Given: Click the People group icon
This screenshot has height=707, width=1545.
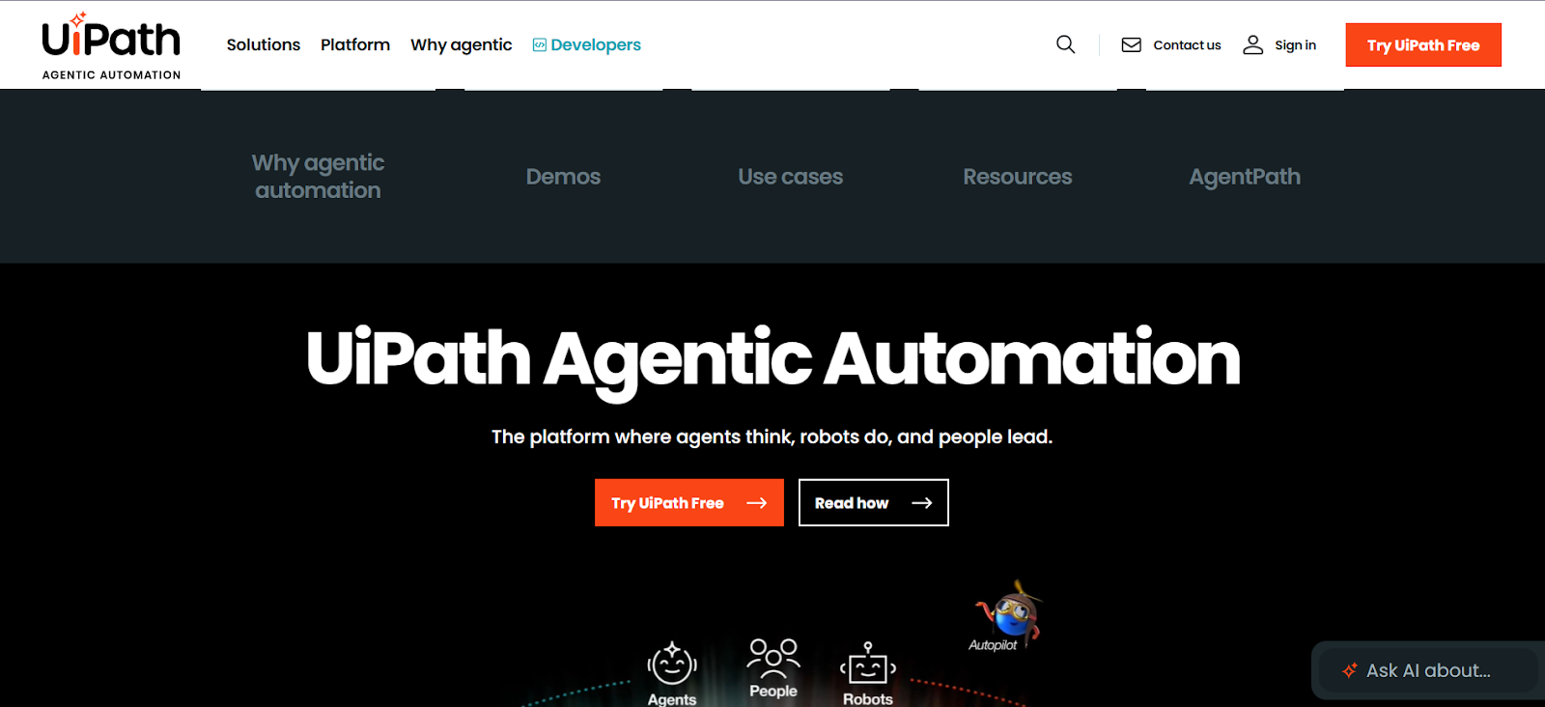Looking at the screenshot, I should click(x=773, y=658).
